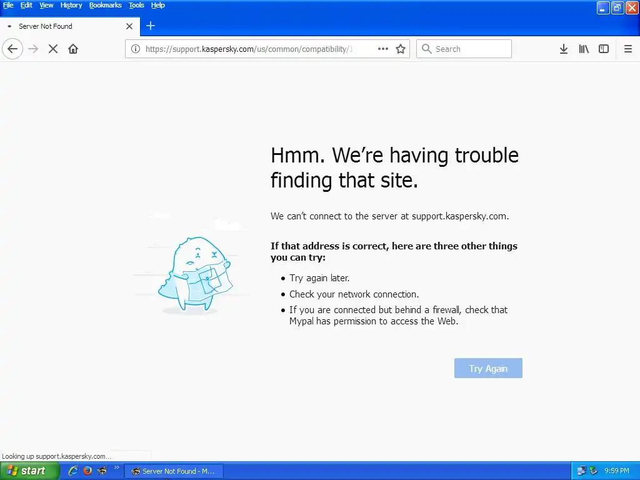
Task: Click the second system tray icon
Action: click(x=594, y=471)
